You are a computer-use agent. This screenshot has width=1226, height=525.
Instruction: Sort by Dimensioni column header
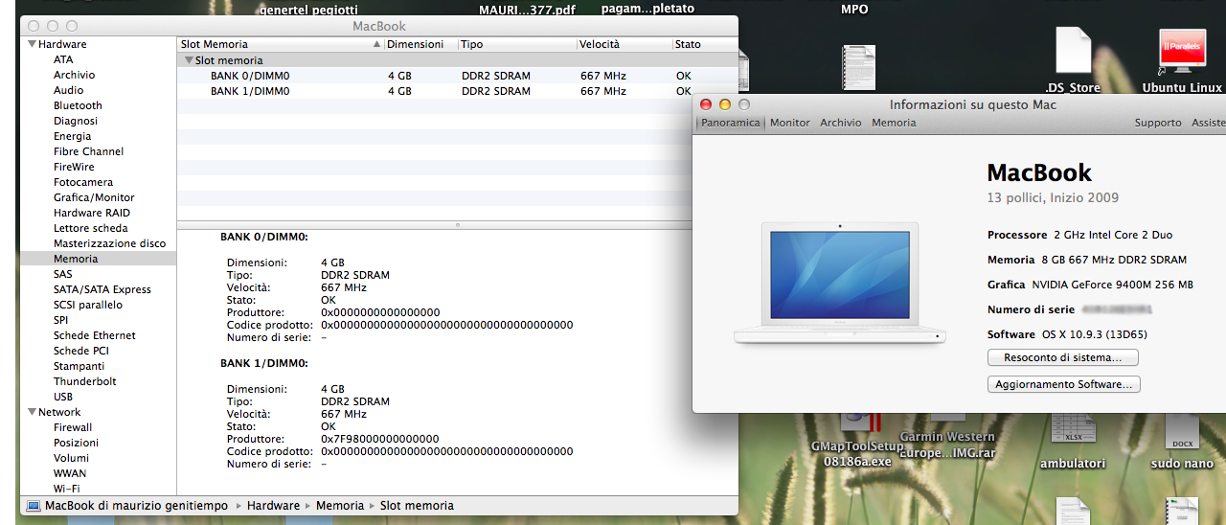(420, 44)
